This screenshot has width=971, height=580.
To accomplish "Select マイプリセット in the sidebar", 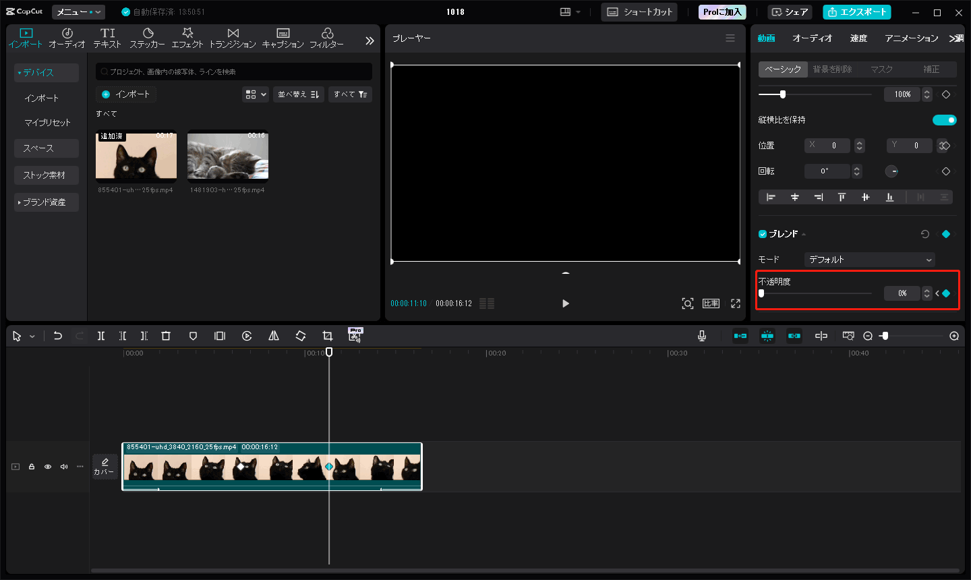I will [47, 123].
